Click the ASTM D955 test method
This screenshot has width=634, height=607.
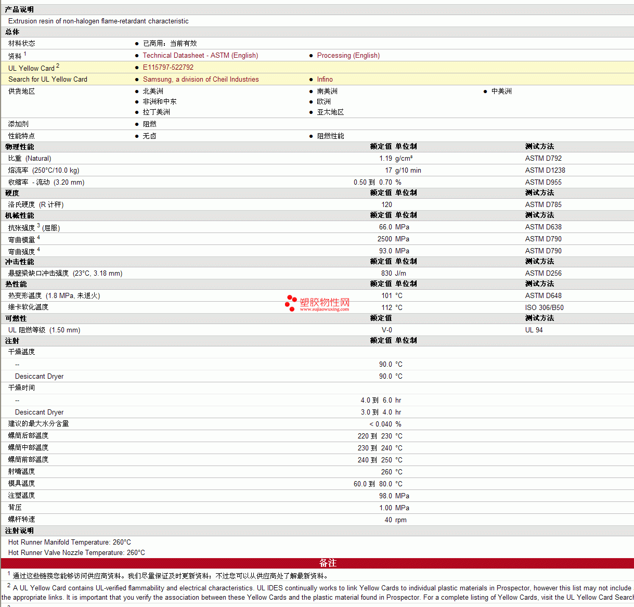(544, 183)
